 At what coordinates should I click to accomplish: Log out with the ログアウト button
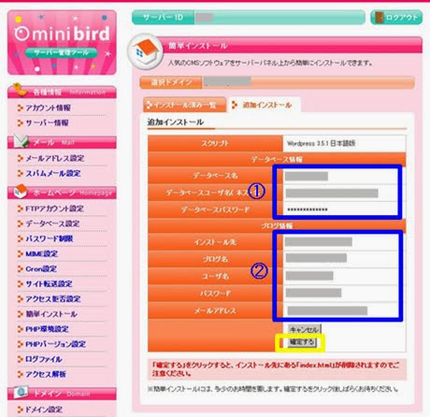tap(396, 18)
